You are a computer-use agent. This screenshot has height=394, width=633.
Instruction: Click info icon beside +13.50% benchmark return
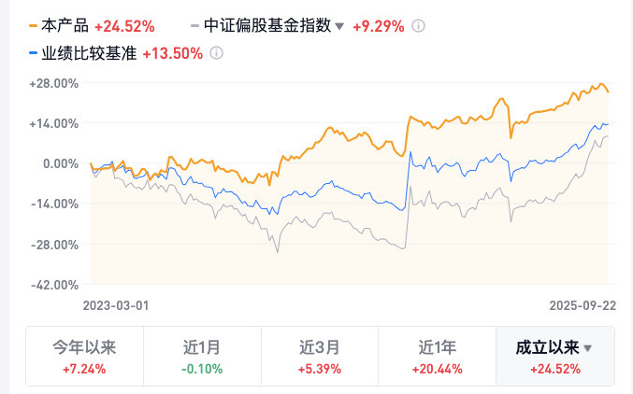click(217, 53)
